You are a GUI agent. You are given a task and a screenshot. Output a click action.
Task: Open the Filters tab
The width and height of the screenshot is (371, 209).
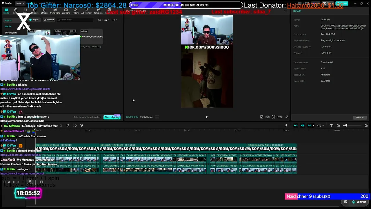click(76, 11)
